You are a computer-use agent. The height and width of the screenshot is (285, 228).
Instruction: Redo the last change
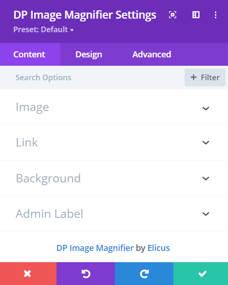click(x=144, y=273)
